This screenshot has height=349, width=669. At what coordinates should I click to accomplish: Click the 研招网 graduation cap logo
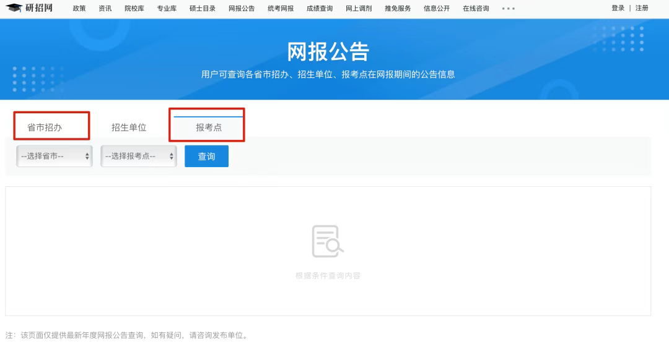pos(15,8)
